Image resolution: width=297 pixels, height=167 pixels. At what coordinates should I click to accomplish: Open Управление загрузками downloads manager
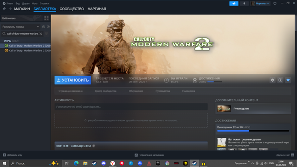(149, 155)
